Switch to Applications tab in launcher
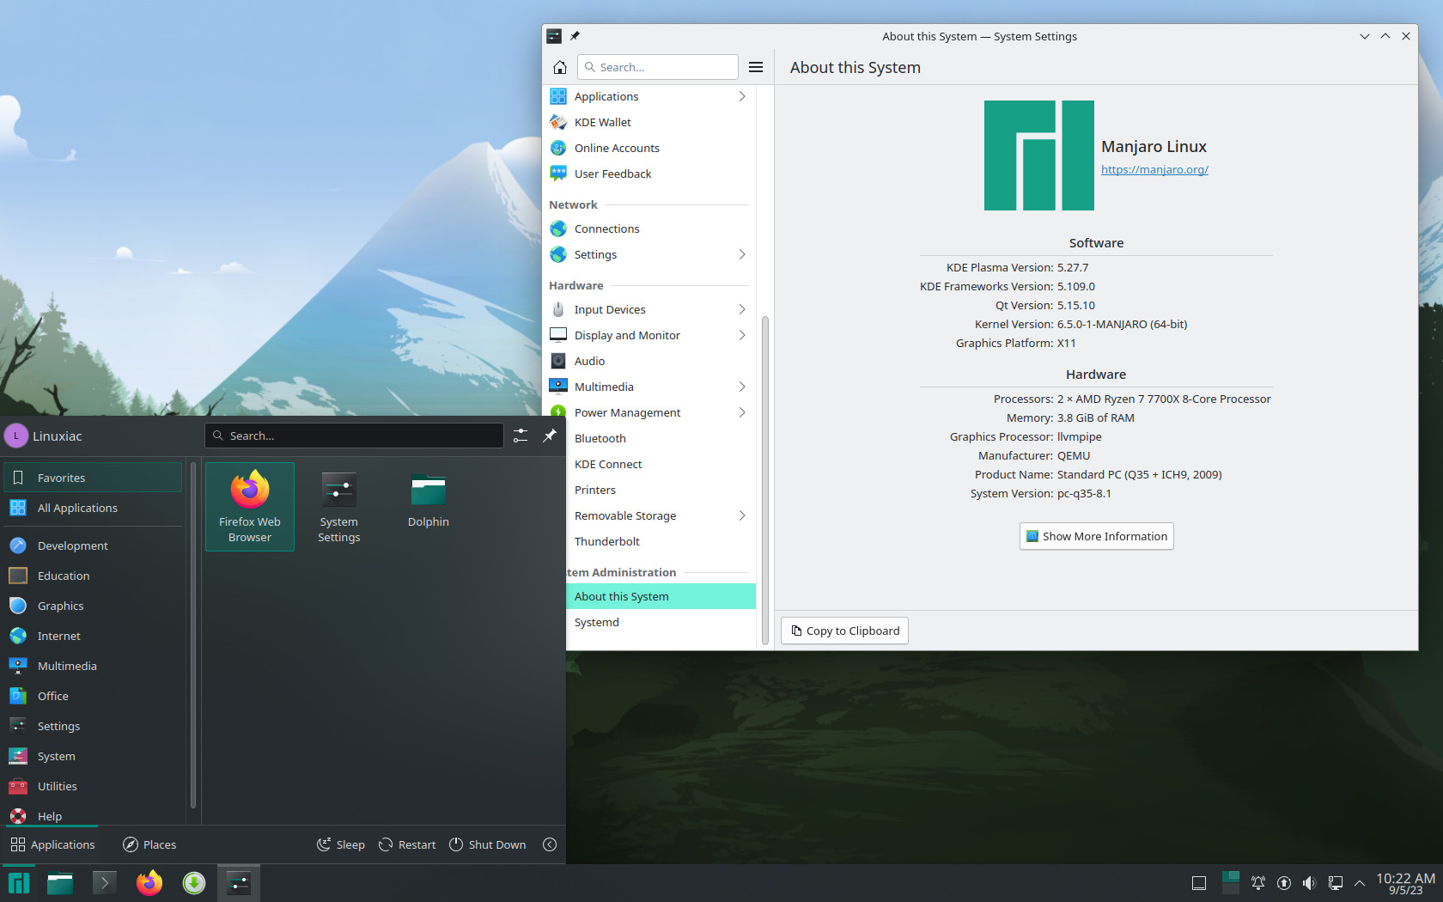1443x902 pixels. [x=52, y=844]
